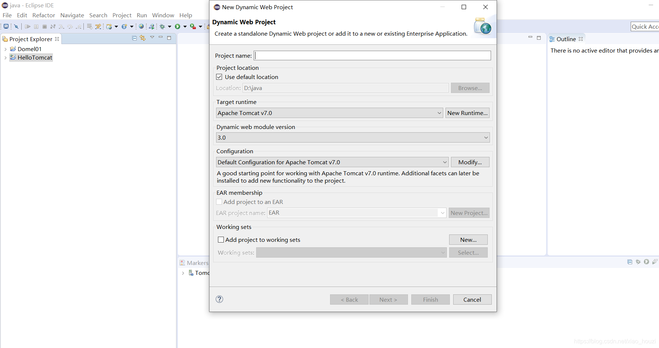The width and height of the screenshot is (659, 348).
Task: Click the start server icon in Servers toolbar
Action: pyautogui.click(x=647, y=262)
